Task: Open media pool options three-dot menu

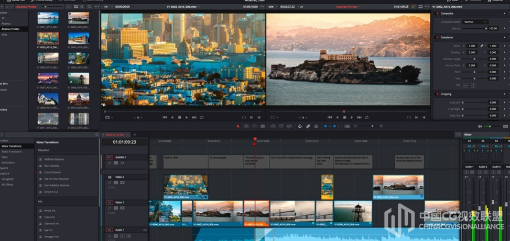Action: [96, 6]
